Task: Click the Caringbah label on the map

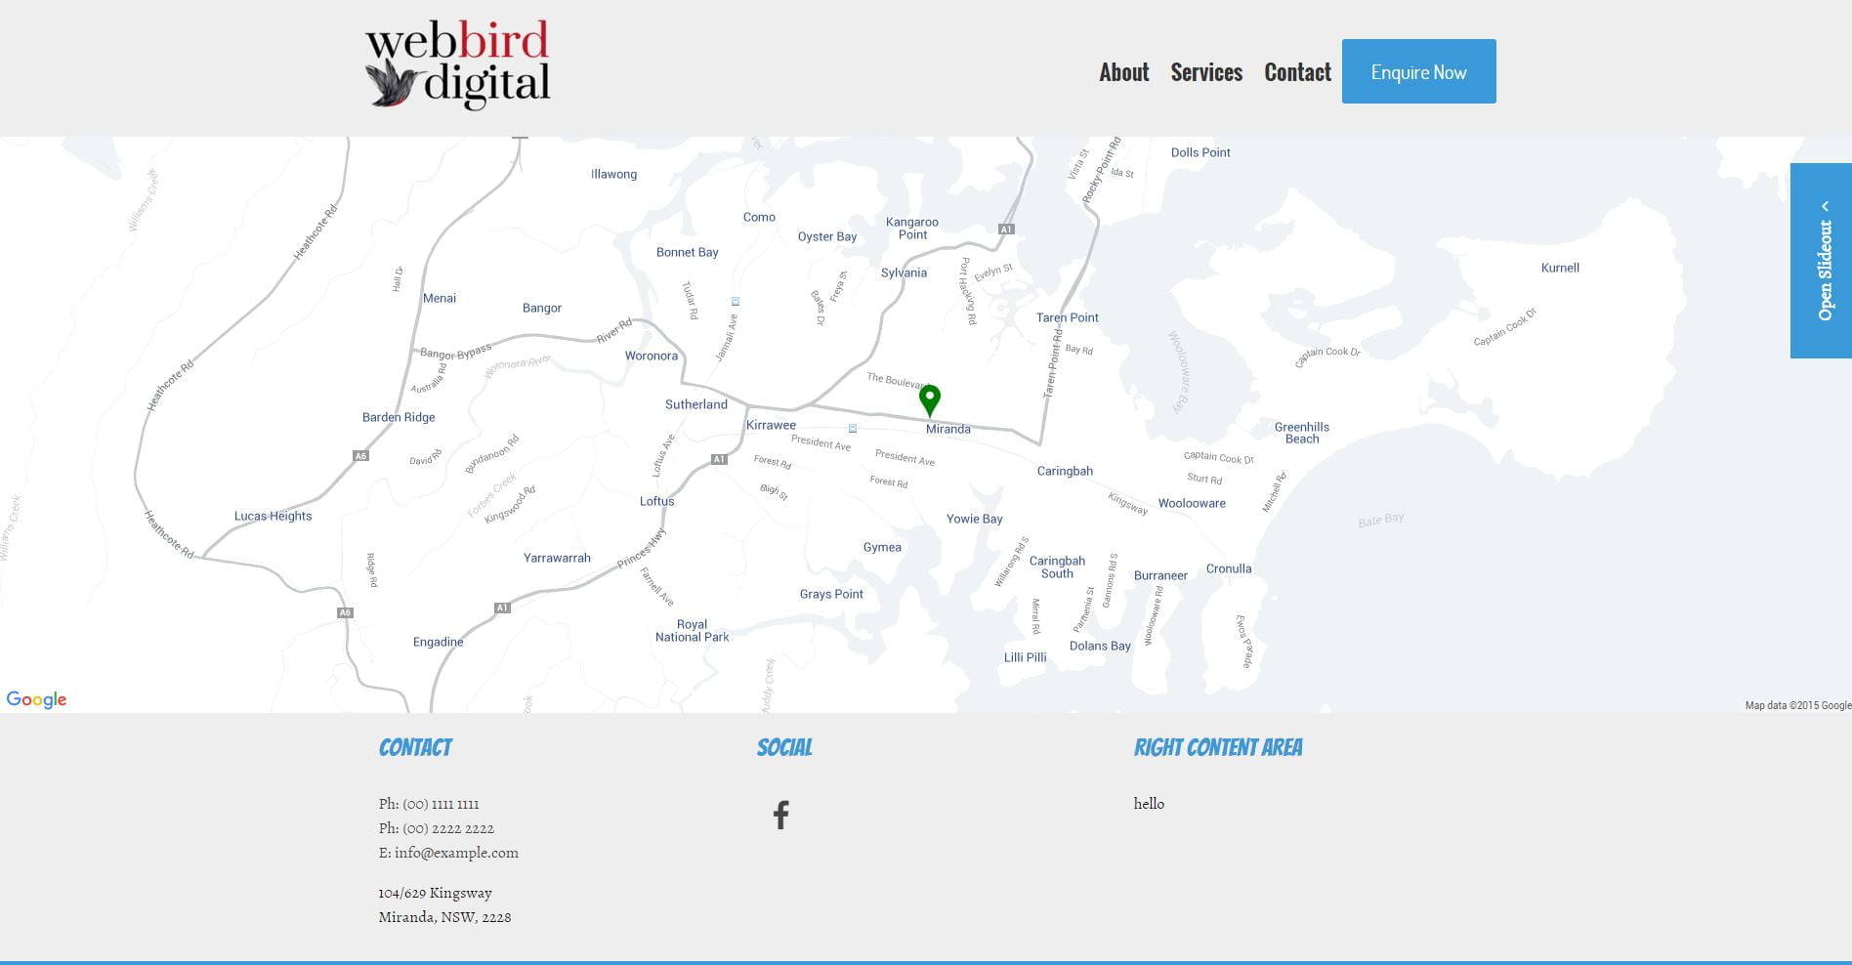Action: click(x=1065, y=471)
